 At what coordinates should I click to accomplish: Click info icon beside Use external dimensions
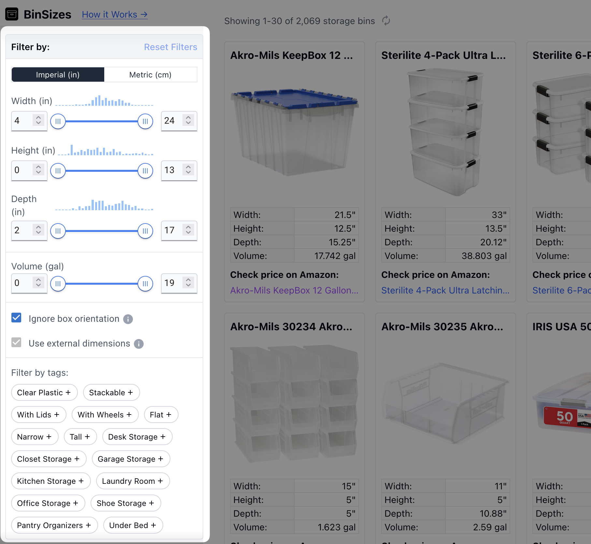click(139, 344)
